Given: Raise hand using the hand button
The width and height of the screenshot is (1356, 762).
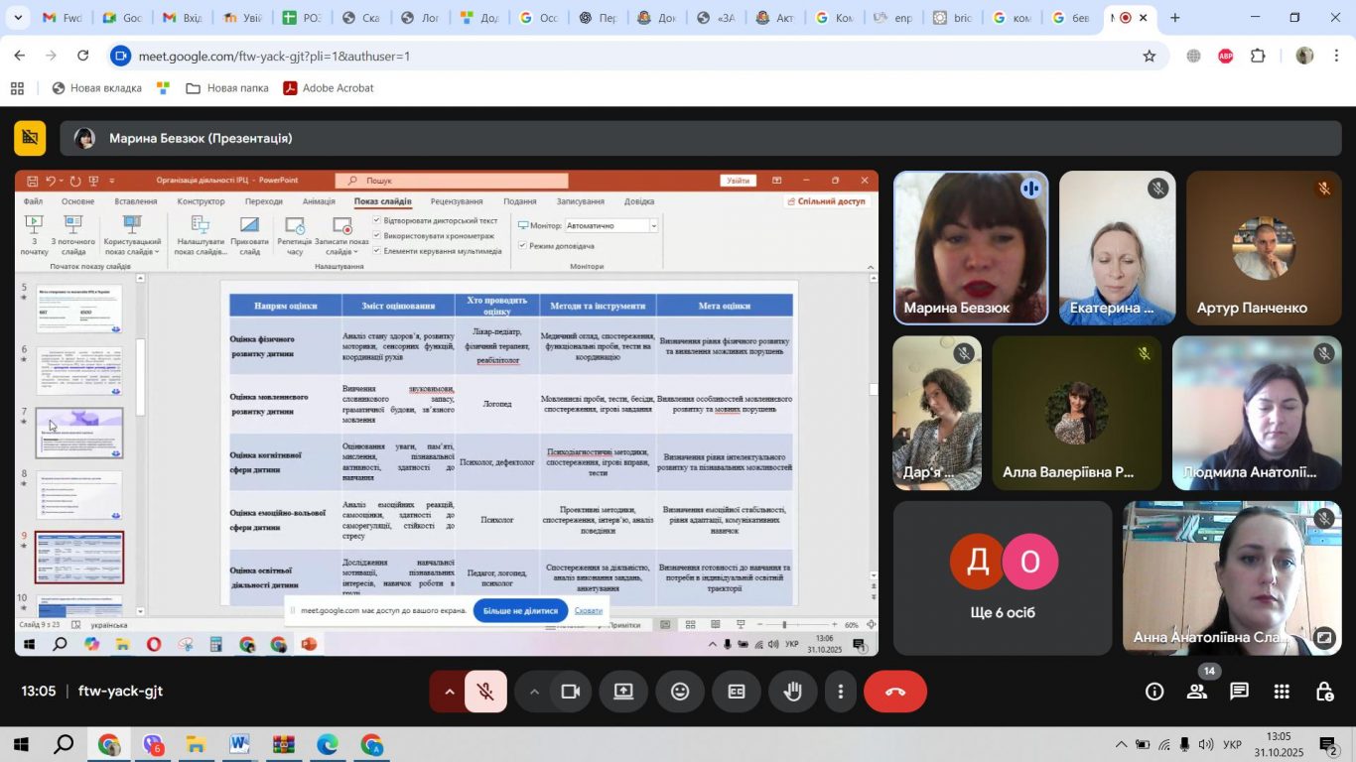Looking at the screenshot, I should (793, 692).
